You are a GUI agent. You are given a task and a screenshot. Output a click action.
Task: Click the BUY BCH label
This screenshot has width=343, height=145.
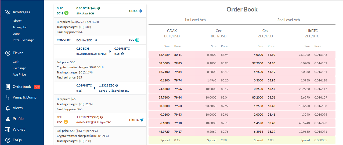coord(60,11)
